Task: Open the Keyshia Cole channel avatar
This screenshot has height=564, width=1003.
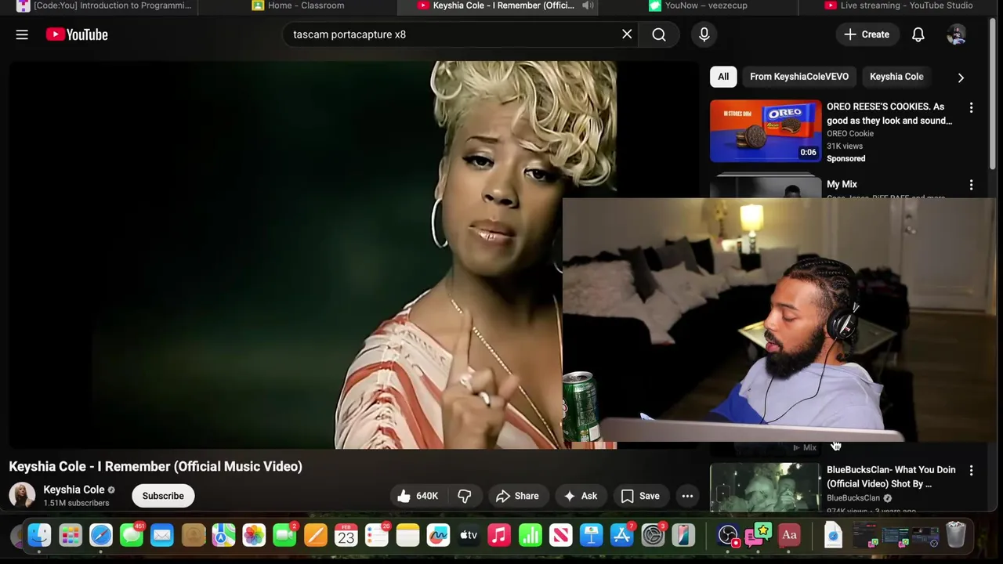Action: [22, 496]
